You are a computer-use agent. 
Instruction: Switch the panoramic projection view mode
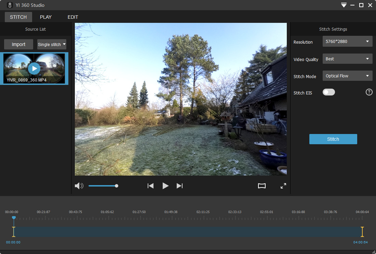[261, 186]
